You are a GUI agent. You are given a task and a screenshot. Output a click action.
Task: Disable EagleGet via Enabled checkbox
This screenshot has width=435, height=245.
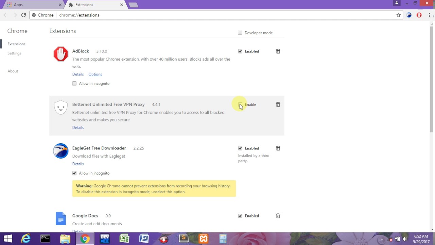coord(240,148)
